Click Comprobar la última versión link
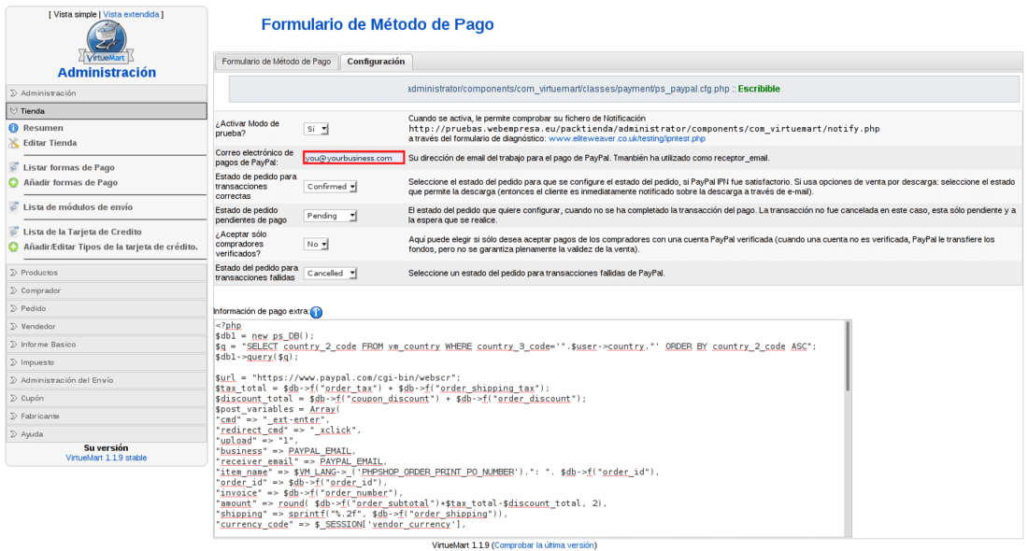The image size is (1028, 551). tap(544, 545)
